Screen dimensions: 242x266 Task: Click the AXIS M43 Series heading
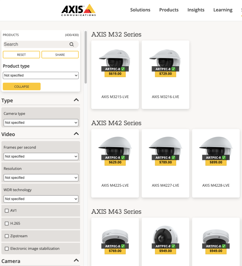116,211
